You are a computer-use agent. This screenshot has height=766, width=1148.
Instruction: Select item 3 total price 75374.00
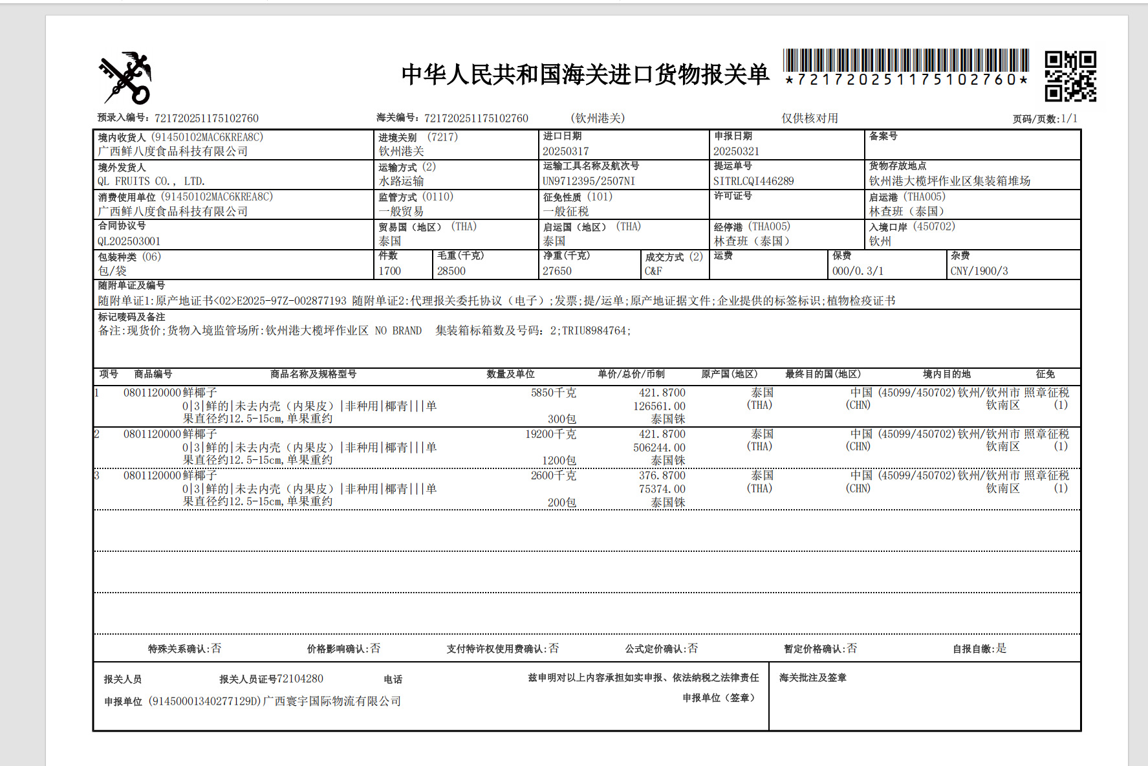(662, 489)
